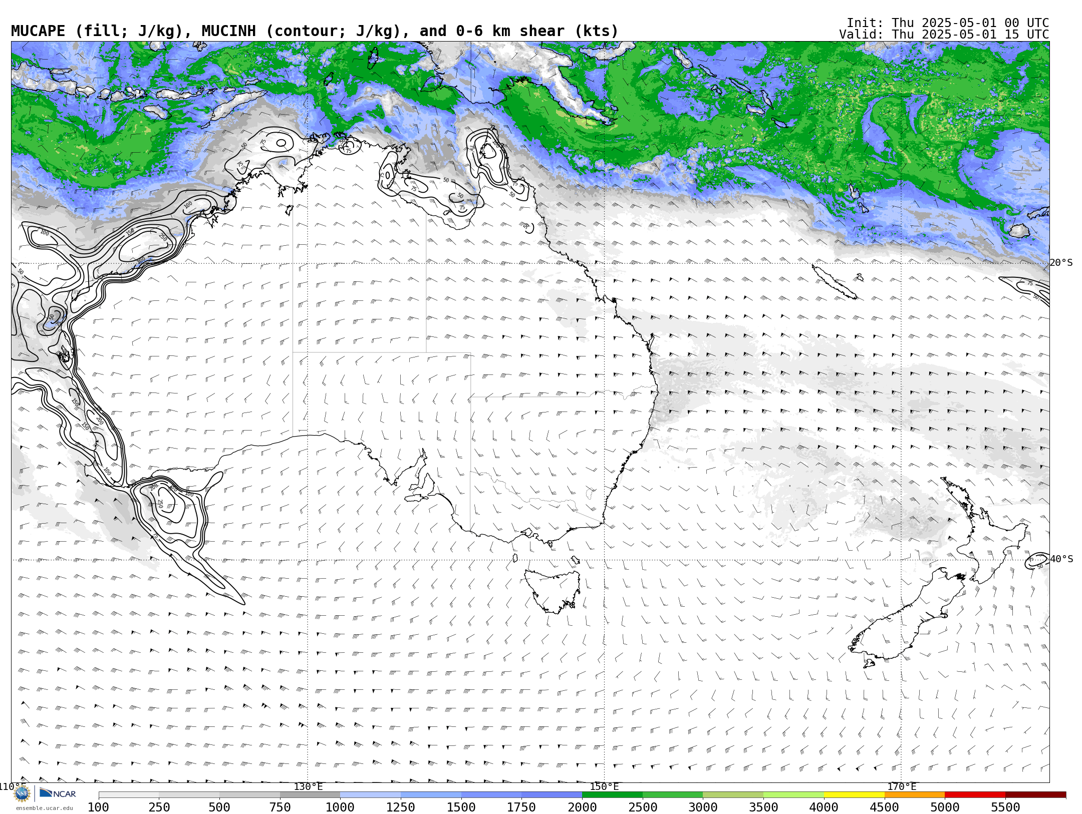Pick the medium green 2500–3000 colorbar segment
This screenshot has height=814, width=1082.
(x=673, y=795)
